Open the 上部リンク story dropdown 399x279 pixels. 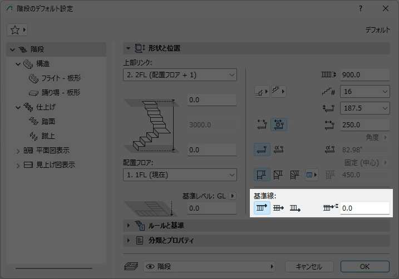179,74
